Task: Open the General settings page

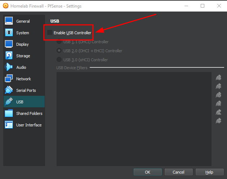Action: [x=24, y=21]
